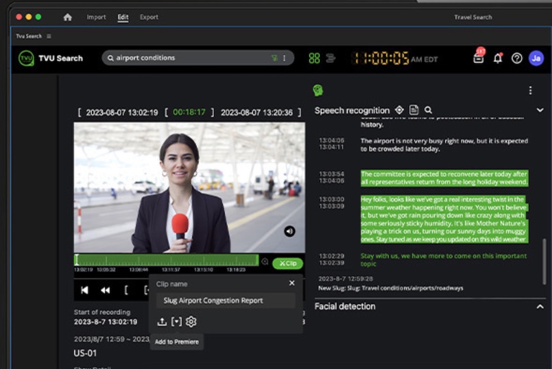Click the upload/share clip icon
The width and height of the screenshot is (552, 369).
pos(162,322)
